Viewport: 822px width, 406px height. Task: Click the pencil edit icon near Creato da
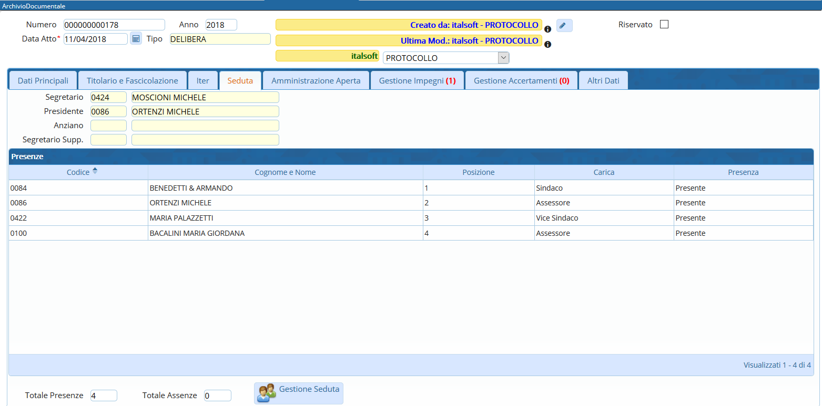coord(564,26)
